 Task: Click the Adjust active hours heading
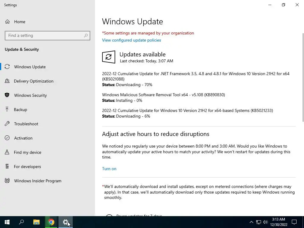coord(156,134)
